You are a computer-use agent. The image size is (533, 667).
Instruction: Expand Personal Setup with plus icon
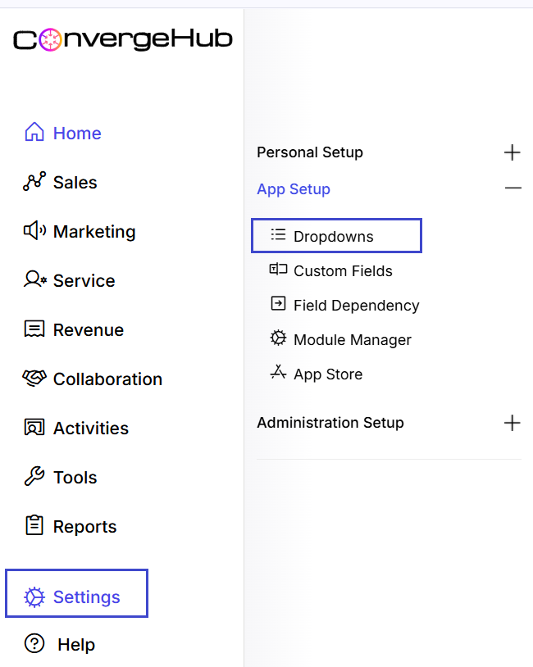pyautogui.click(x=512, y=152)
